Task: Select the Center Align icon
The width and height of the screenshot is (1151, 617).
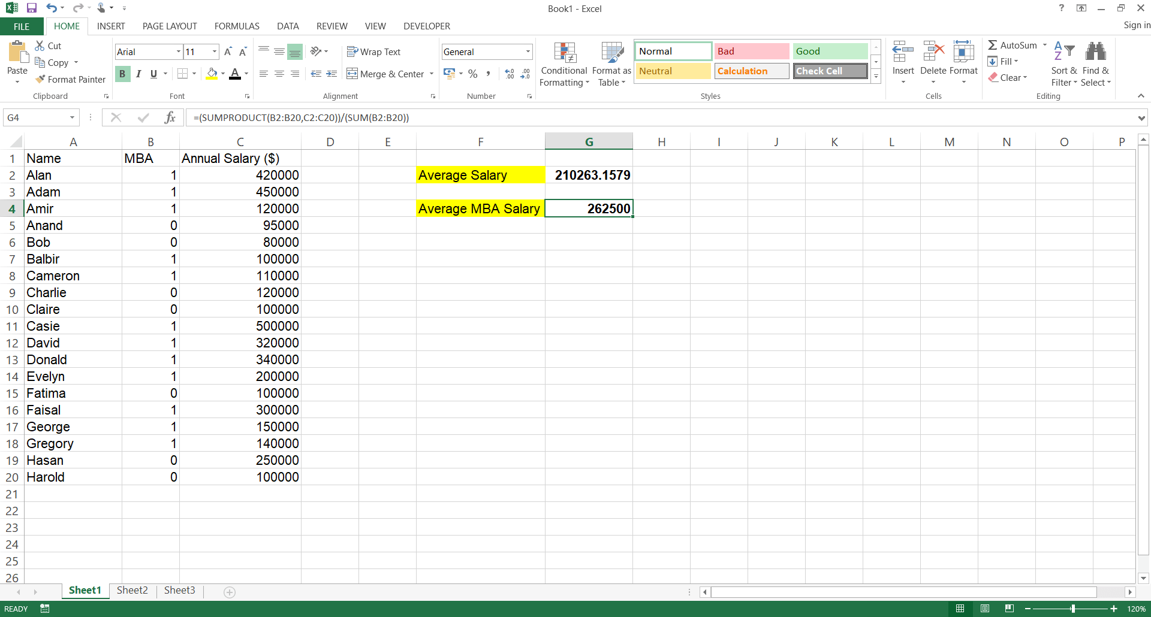Action: (279, 74)
